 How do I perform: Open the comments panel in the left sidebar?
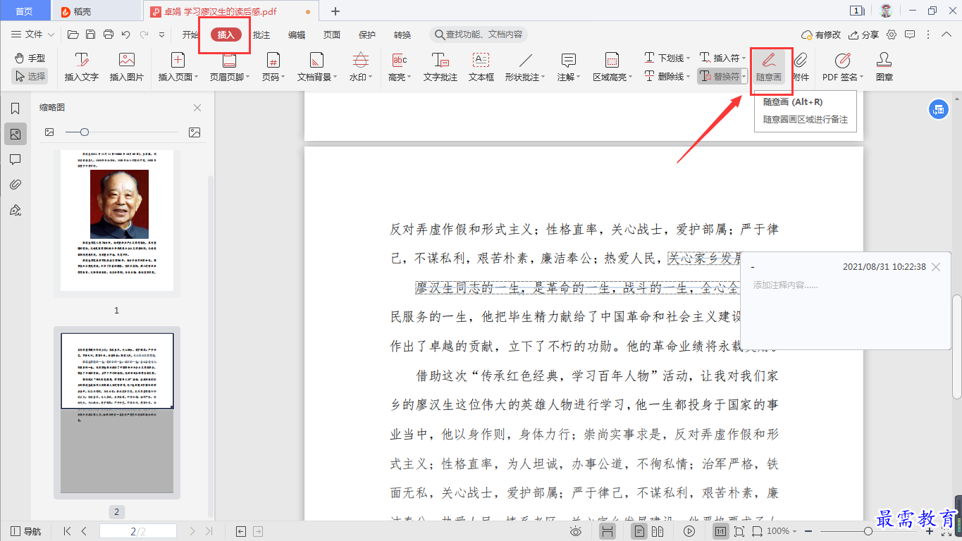tap(15, 159)
